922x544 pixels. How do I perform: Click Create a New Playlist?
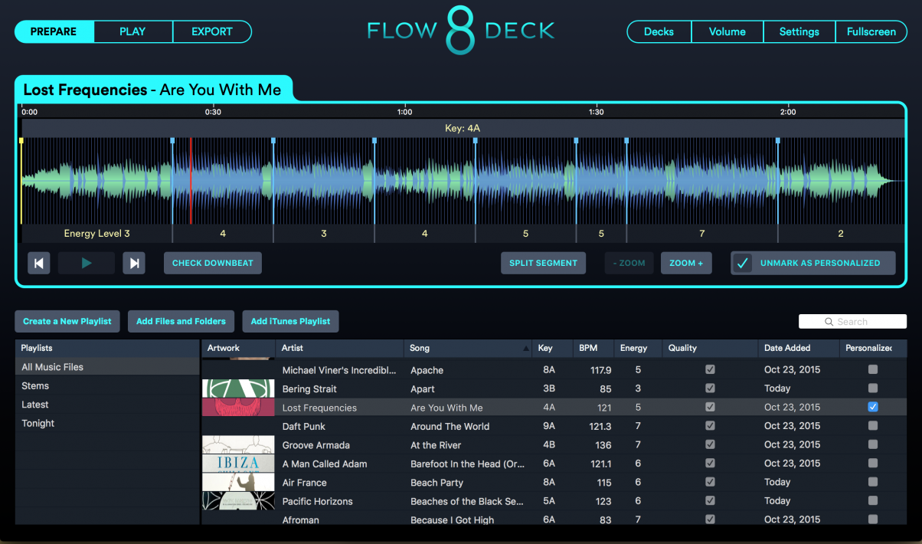click(67, 321)
